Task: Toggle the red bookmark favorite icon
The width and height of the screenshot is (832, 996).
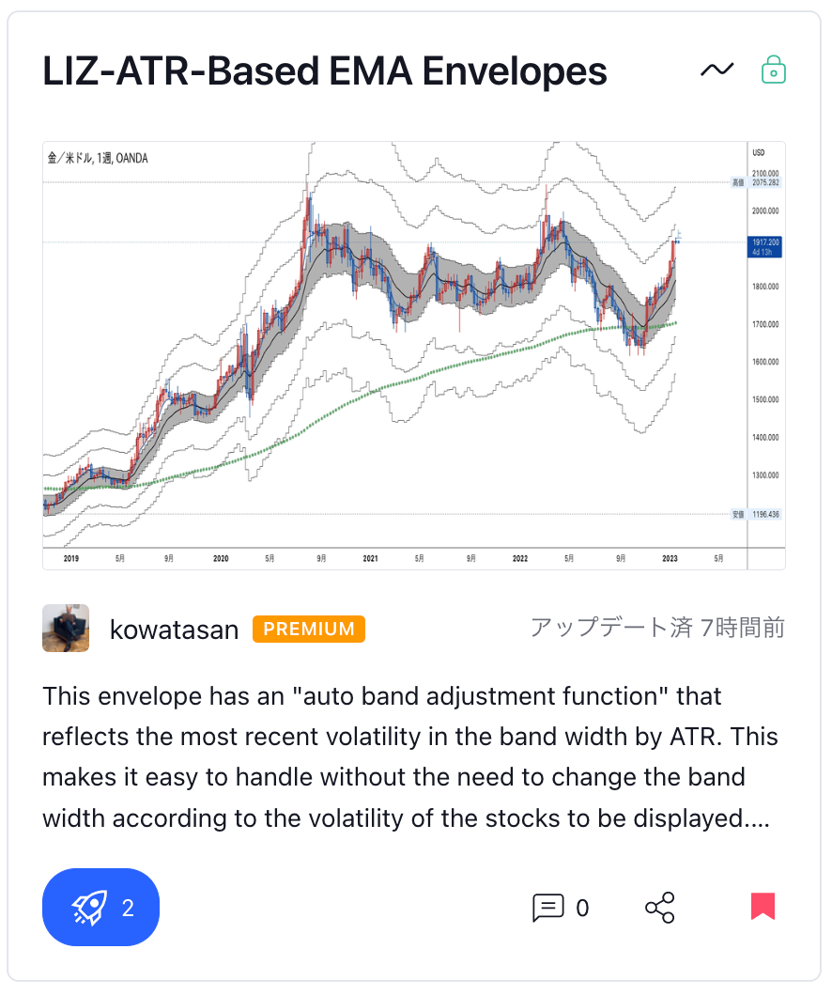Action: (x=763, y=907)
